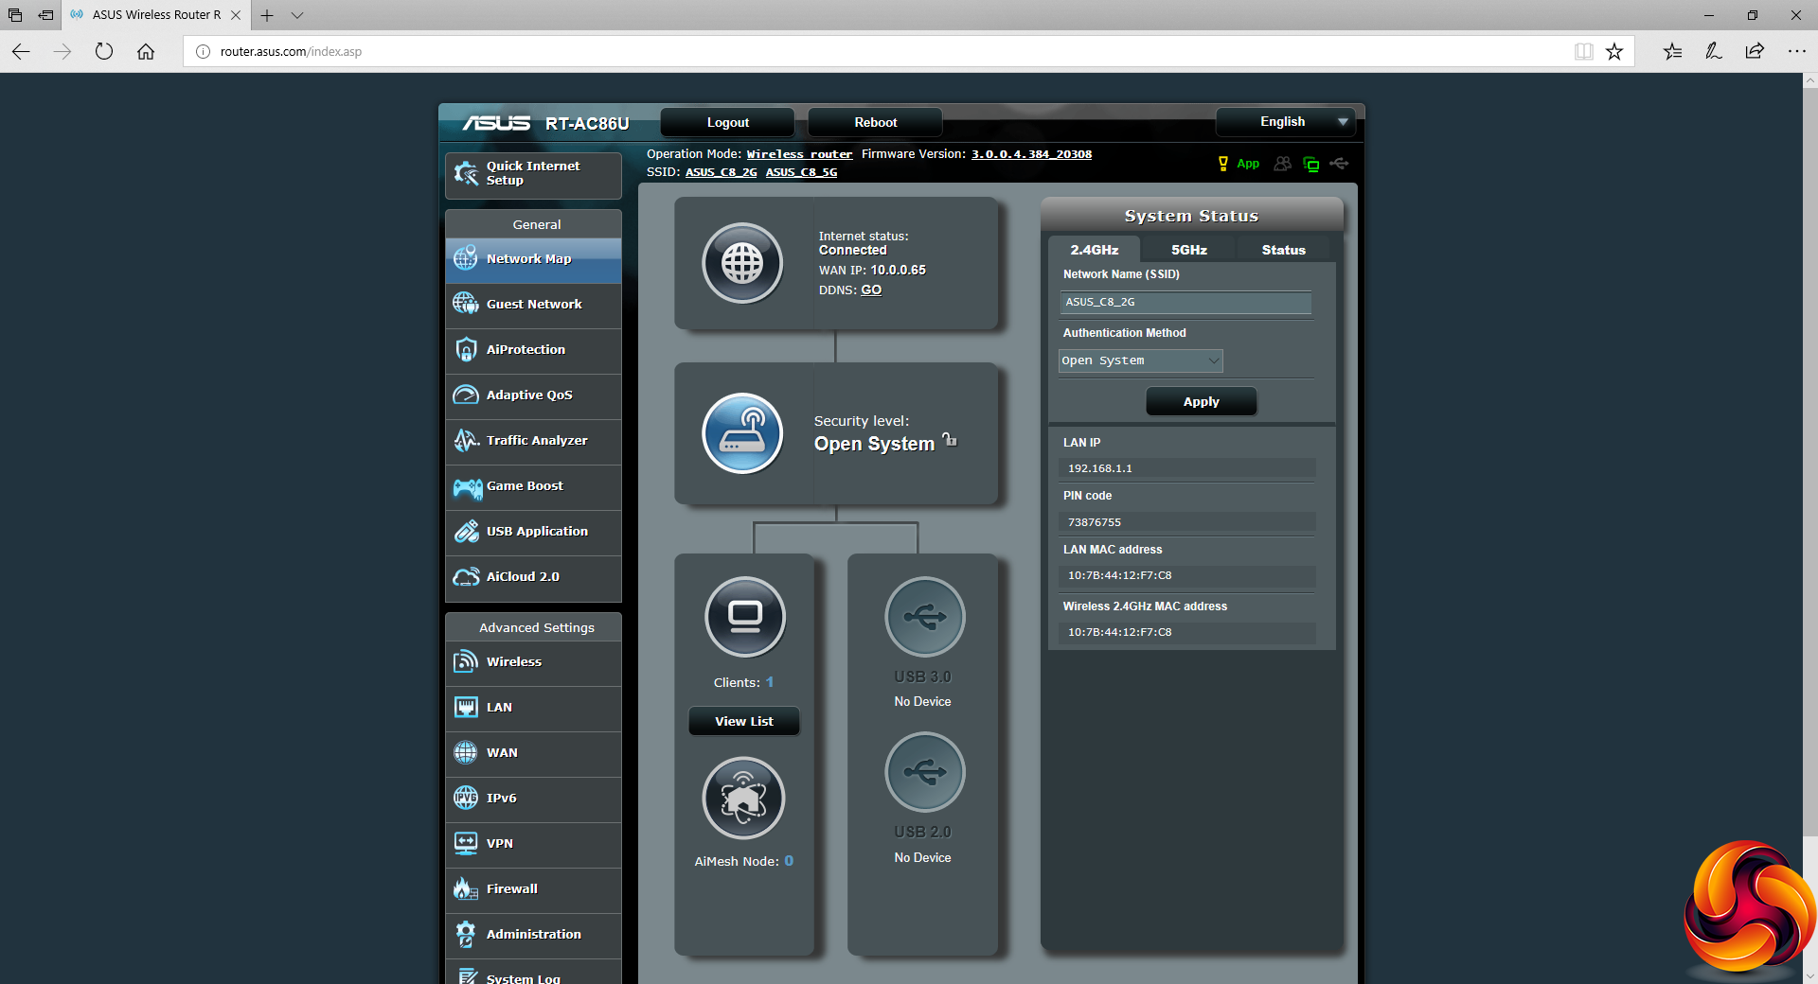
Task: Select the wireless router security icon
Action: (742, 433)
